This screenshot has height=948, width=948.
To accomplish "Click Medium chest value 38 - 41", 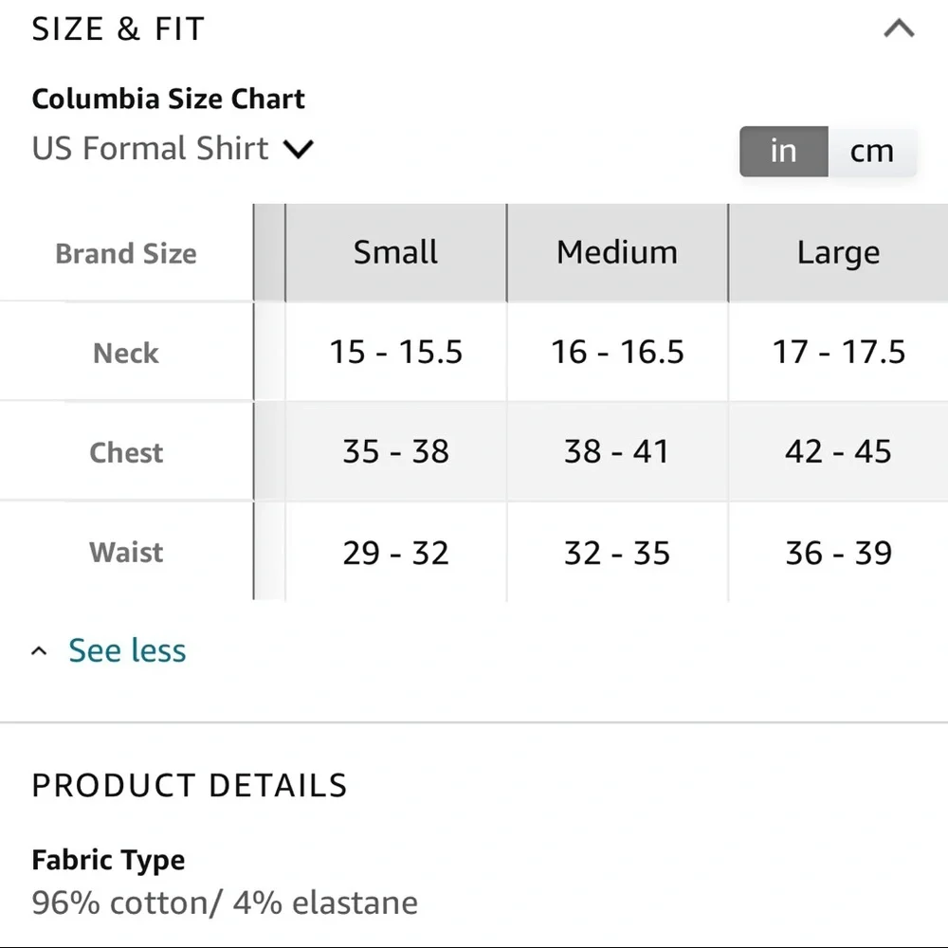I will point(617,451).
